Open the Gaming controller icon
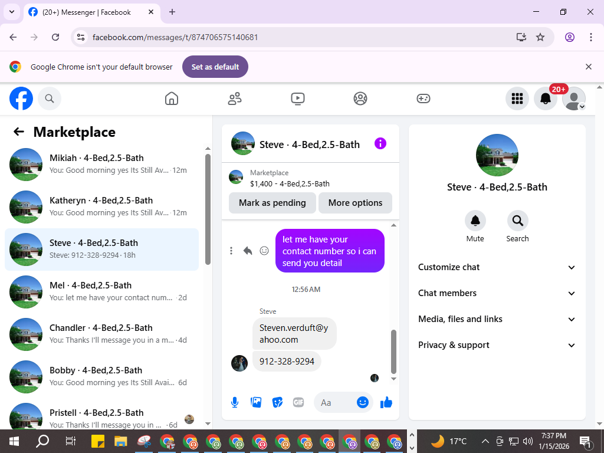The height and width of the screenshot is (453, 604). tap(424, 99)
